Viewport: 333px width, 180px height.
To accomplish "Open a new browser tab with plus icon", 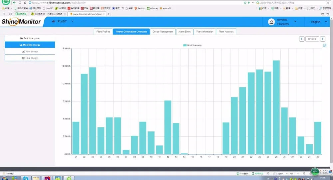I will pos(109,14).
